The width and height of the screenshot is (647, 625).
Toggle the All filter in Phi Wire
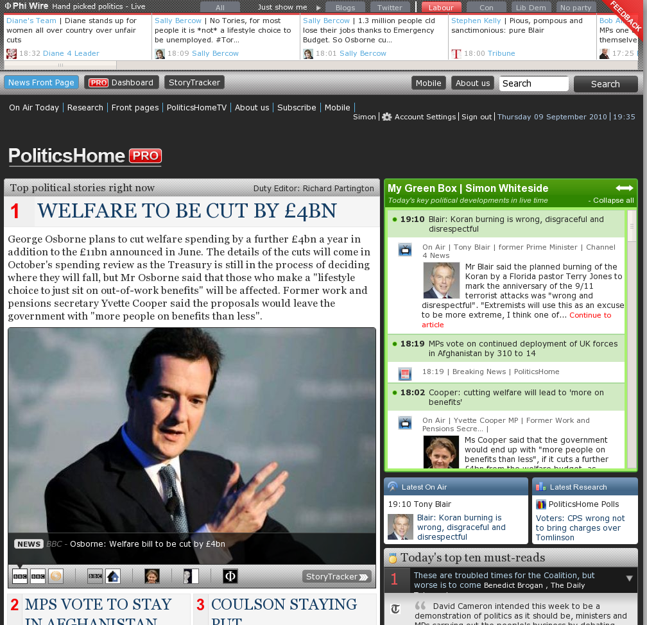click(x=220, y=8)
